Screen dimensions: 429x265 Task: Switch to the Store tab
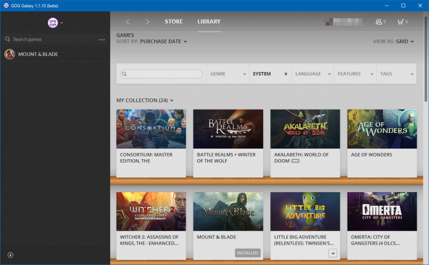click(174, 21)
